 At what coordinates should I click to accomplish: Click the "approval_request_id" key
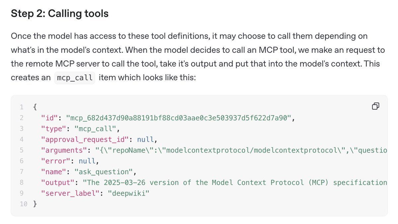pos(86,139)
